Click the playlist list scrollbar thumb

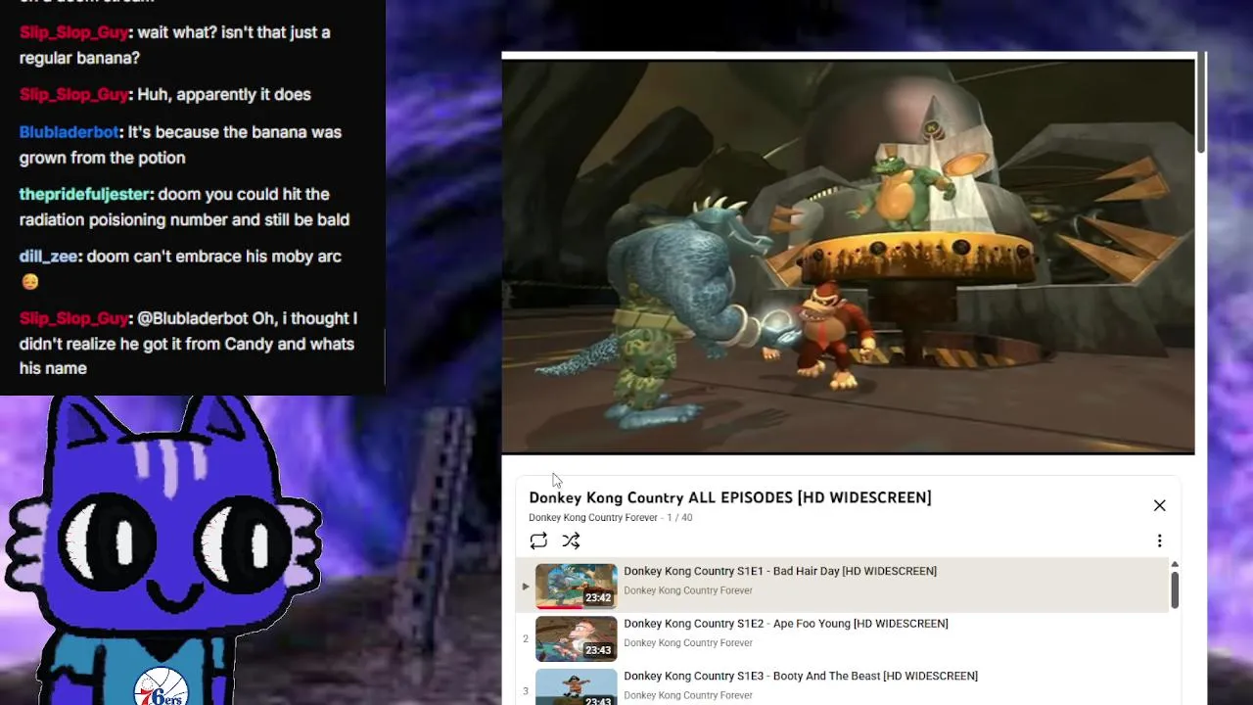click(1175, 590)
